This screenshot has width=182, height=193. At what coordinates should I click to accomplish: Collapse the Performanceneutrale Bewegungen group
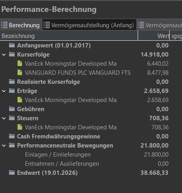pyautogui.click(x=4, y=146)
